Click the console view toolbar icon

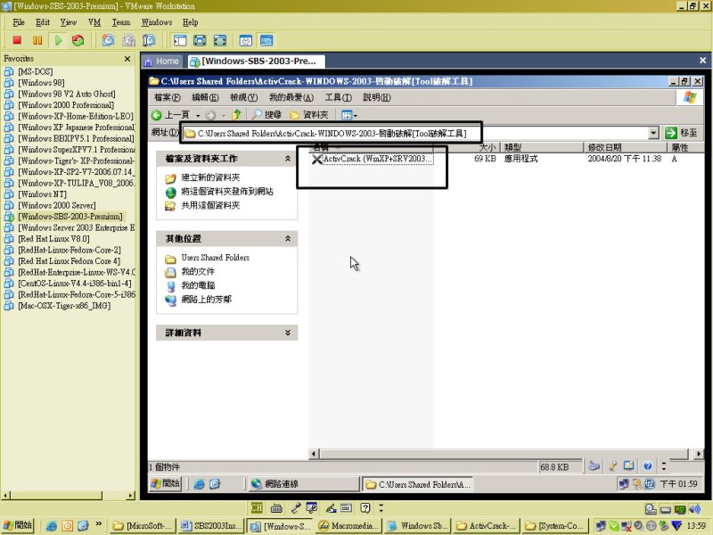(266, 40)
